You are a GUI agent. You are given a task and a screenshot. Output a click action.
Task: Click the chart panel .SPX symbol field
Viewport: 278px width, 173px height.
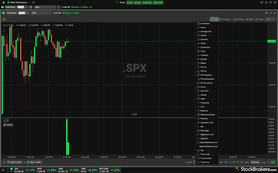pos(41,13)
